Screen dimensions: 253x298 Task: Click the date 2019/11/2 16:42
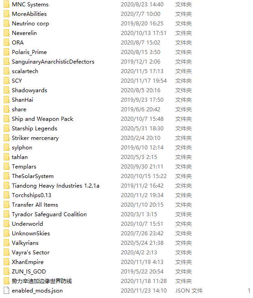[142, 185]
